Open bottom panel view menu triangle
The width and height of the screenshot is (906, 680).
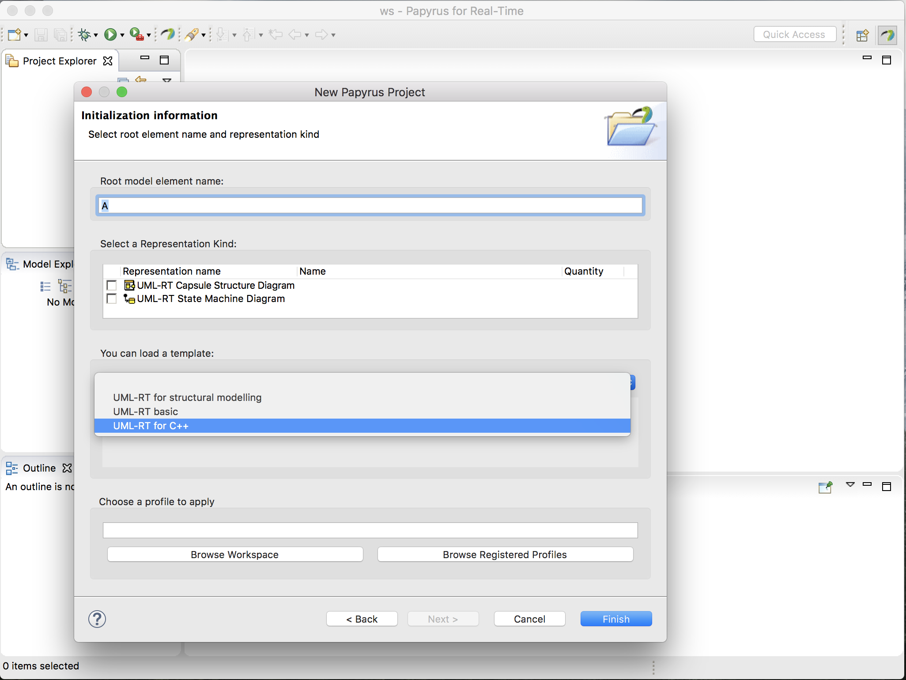coord(850,485)
